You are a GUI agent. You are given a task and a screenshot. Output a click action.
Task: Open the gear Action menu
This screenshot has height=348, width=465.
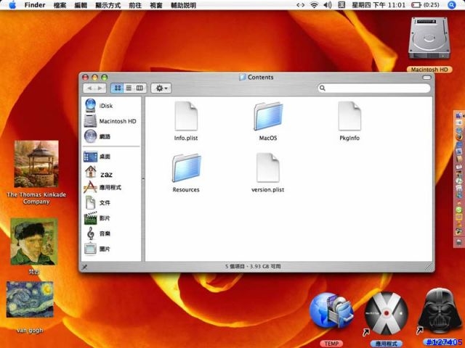click(161, 88)
